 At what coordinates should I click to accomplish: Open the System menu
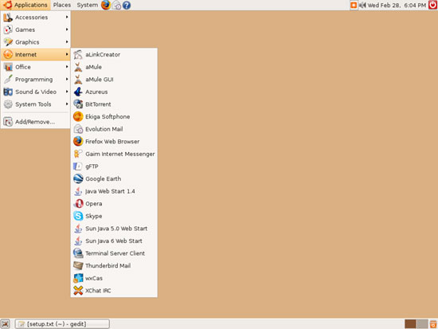[88, 5]
